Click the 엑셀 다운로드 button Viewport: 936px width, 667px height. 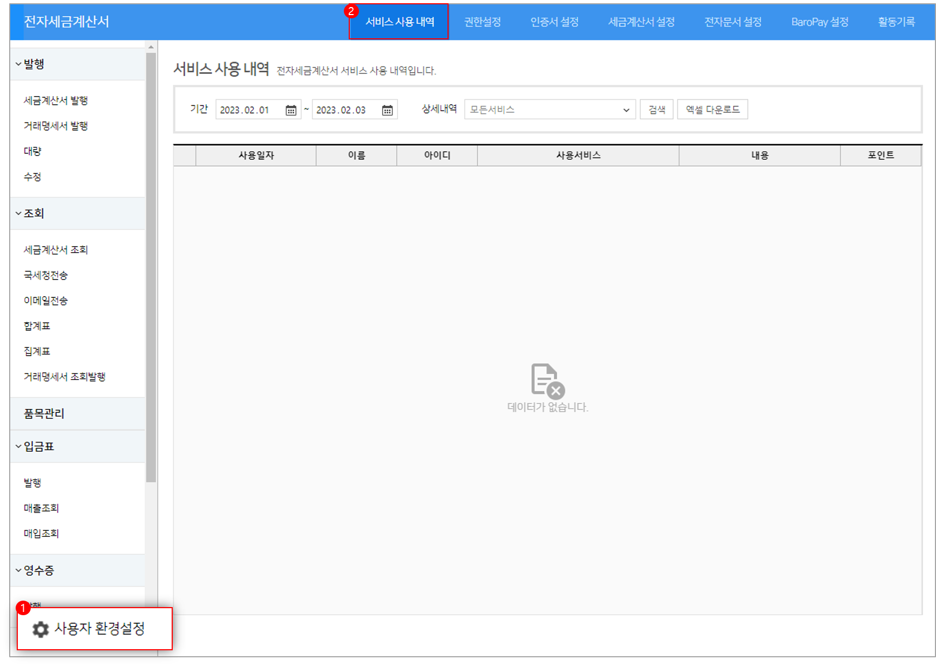click(x=713, y=109)
